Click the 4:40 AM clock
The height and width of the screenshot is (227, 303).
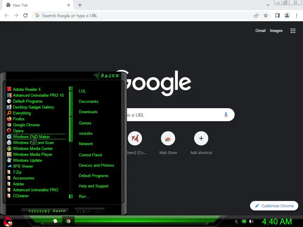tap(277, 221)
